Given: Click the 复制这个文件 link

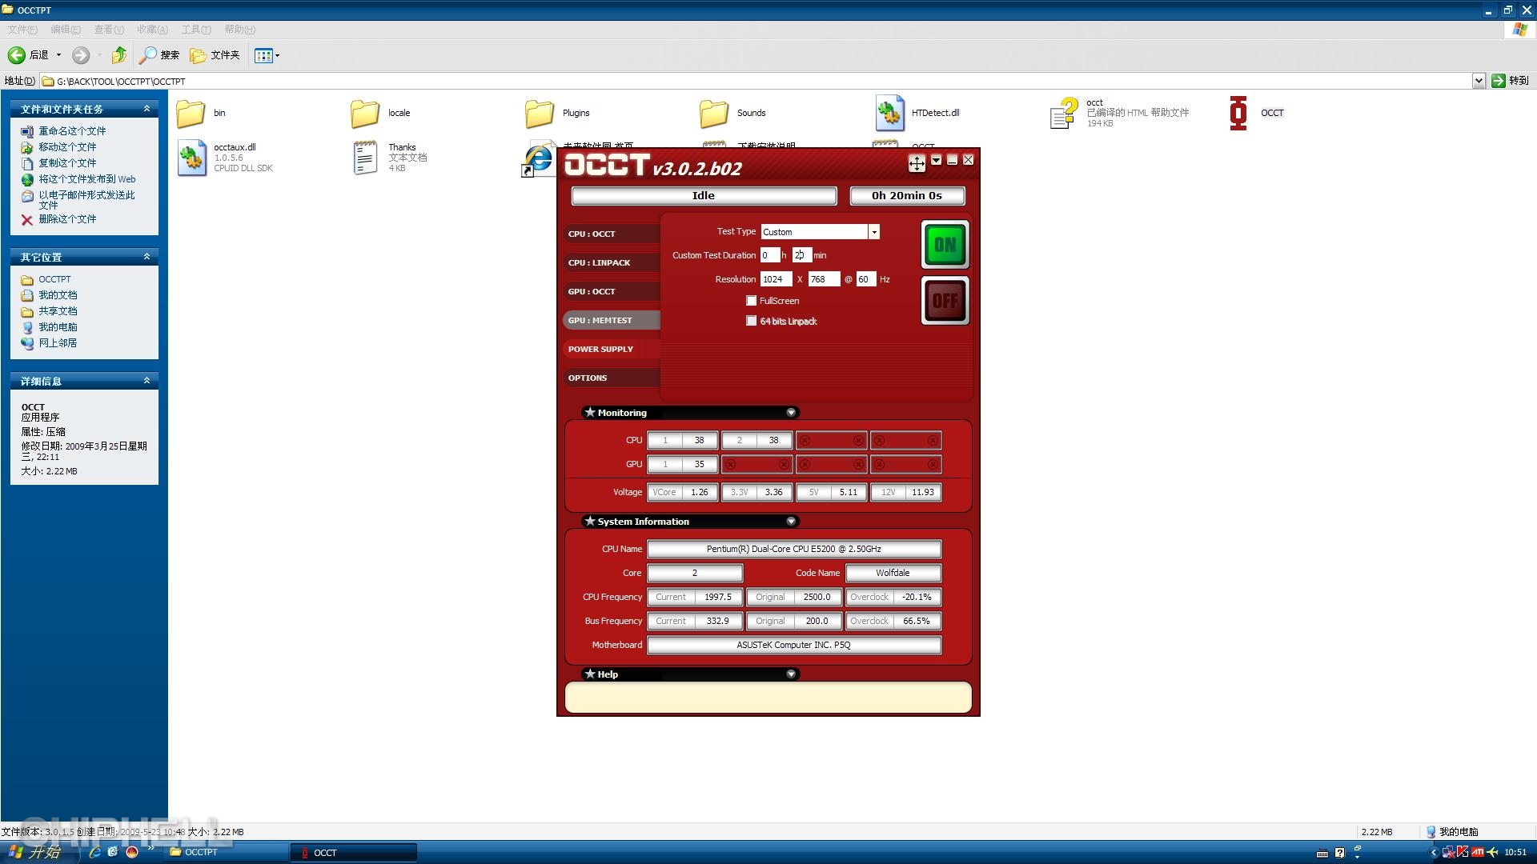Looking at the screenshot, I should (x=67, y=163).
